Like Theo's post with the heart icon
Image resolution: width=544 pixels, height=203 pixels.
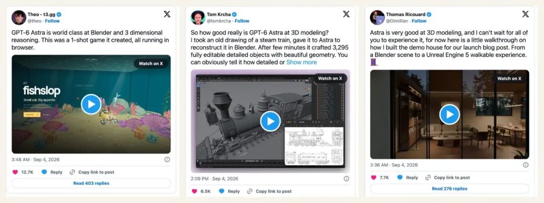pyautogui.click(x=15, y=172)
